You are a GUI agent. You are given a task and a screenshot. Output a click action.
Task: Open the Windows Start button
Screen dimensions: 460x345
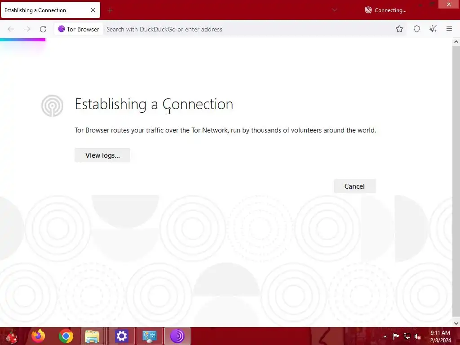pos(12,336)
